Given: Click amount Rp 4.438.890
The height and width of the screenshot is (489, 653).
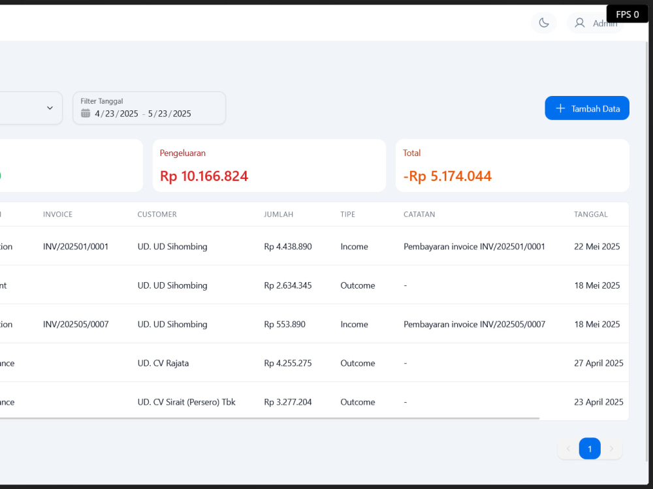Looking at the screenshot, I should point(288,247).
